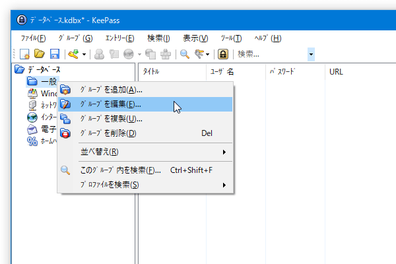Click the percent homebanking group icon

[x=32, y=141]
